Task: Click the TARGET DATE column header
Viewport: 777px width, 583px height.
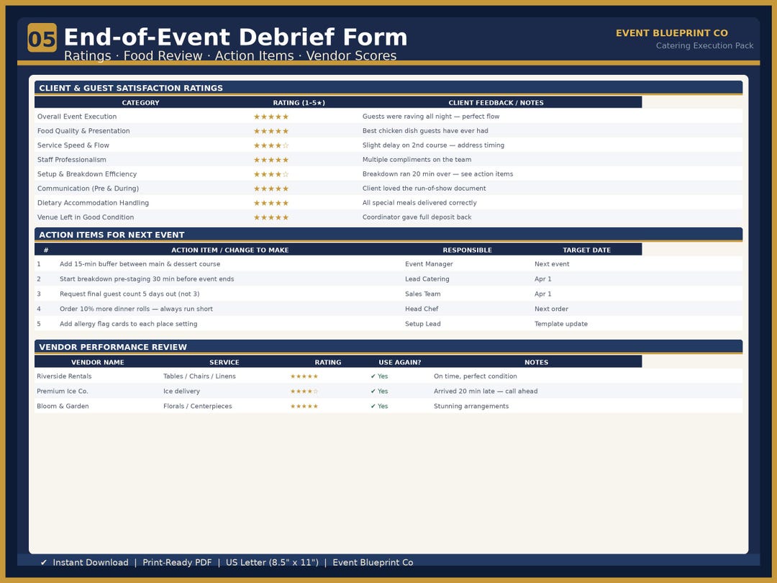Action: 587,250
